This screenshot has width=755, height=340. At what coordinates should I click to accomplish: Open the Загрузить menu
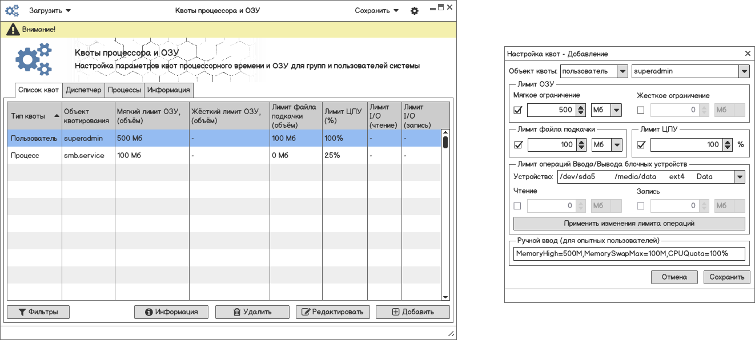(50, 10)
